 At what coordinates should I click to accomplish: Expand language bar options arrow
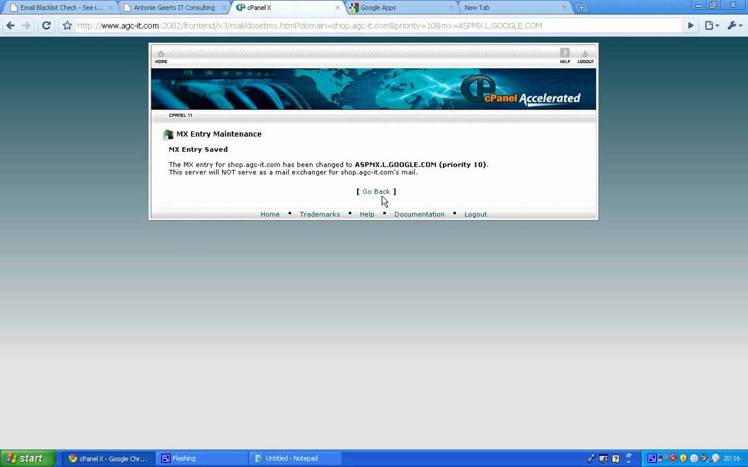point(629,461)
